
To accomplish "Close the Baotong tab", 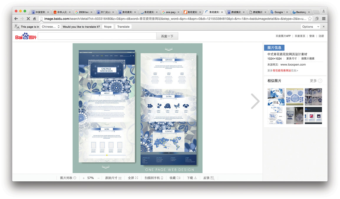I will tap(309, 12).
